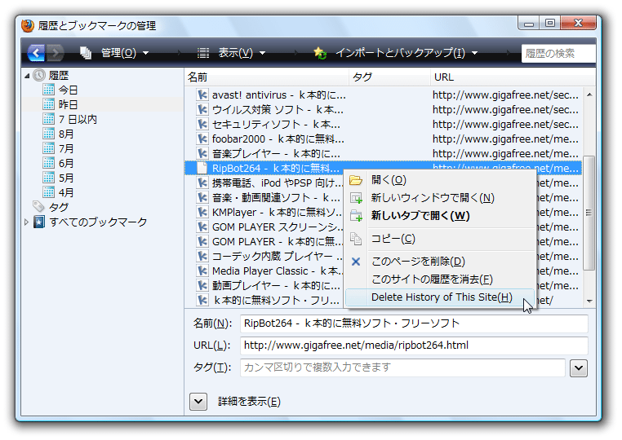Click the history list vertical scrollbar thumb

tap(589, 213)
